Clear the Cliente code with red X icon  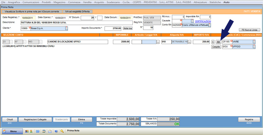[30, 27]
